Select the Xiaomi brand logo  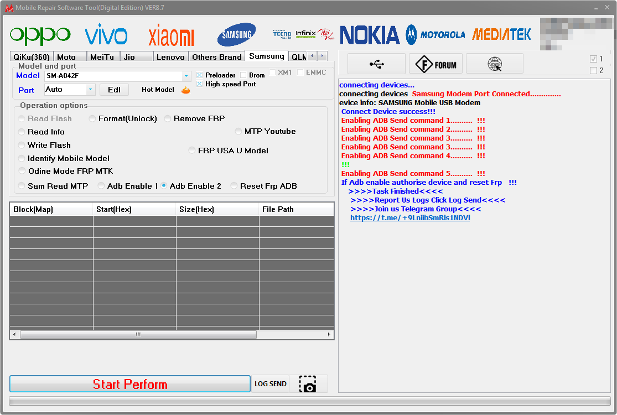click(x=171, y=35)
